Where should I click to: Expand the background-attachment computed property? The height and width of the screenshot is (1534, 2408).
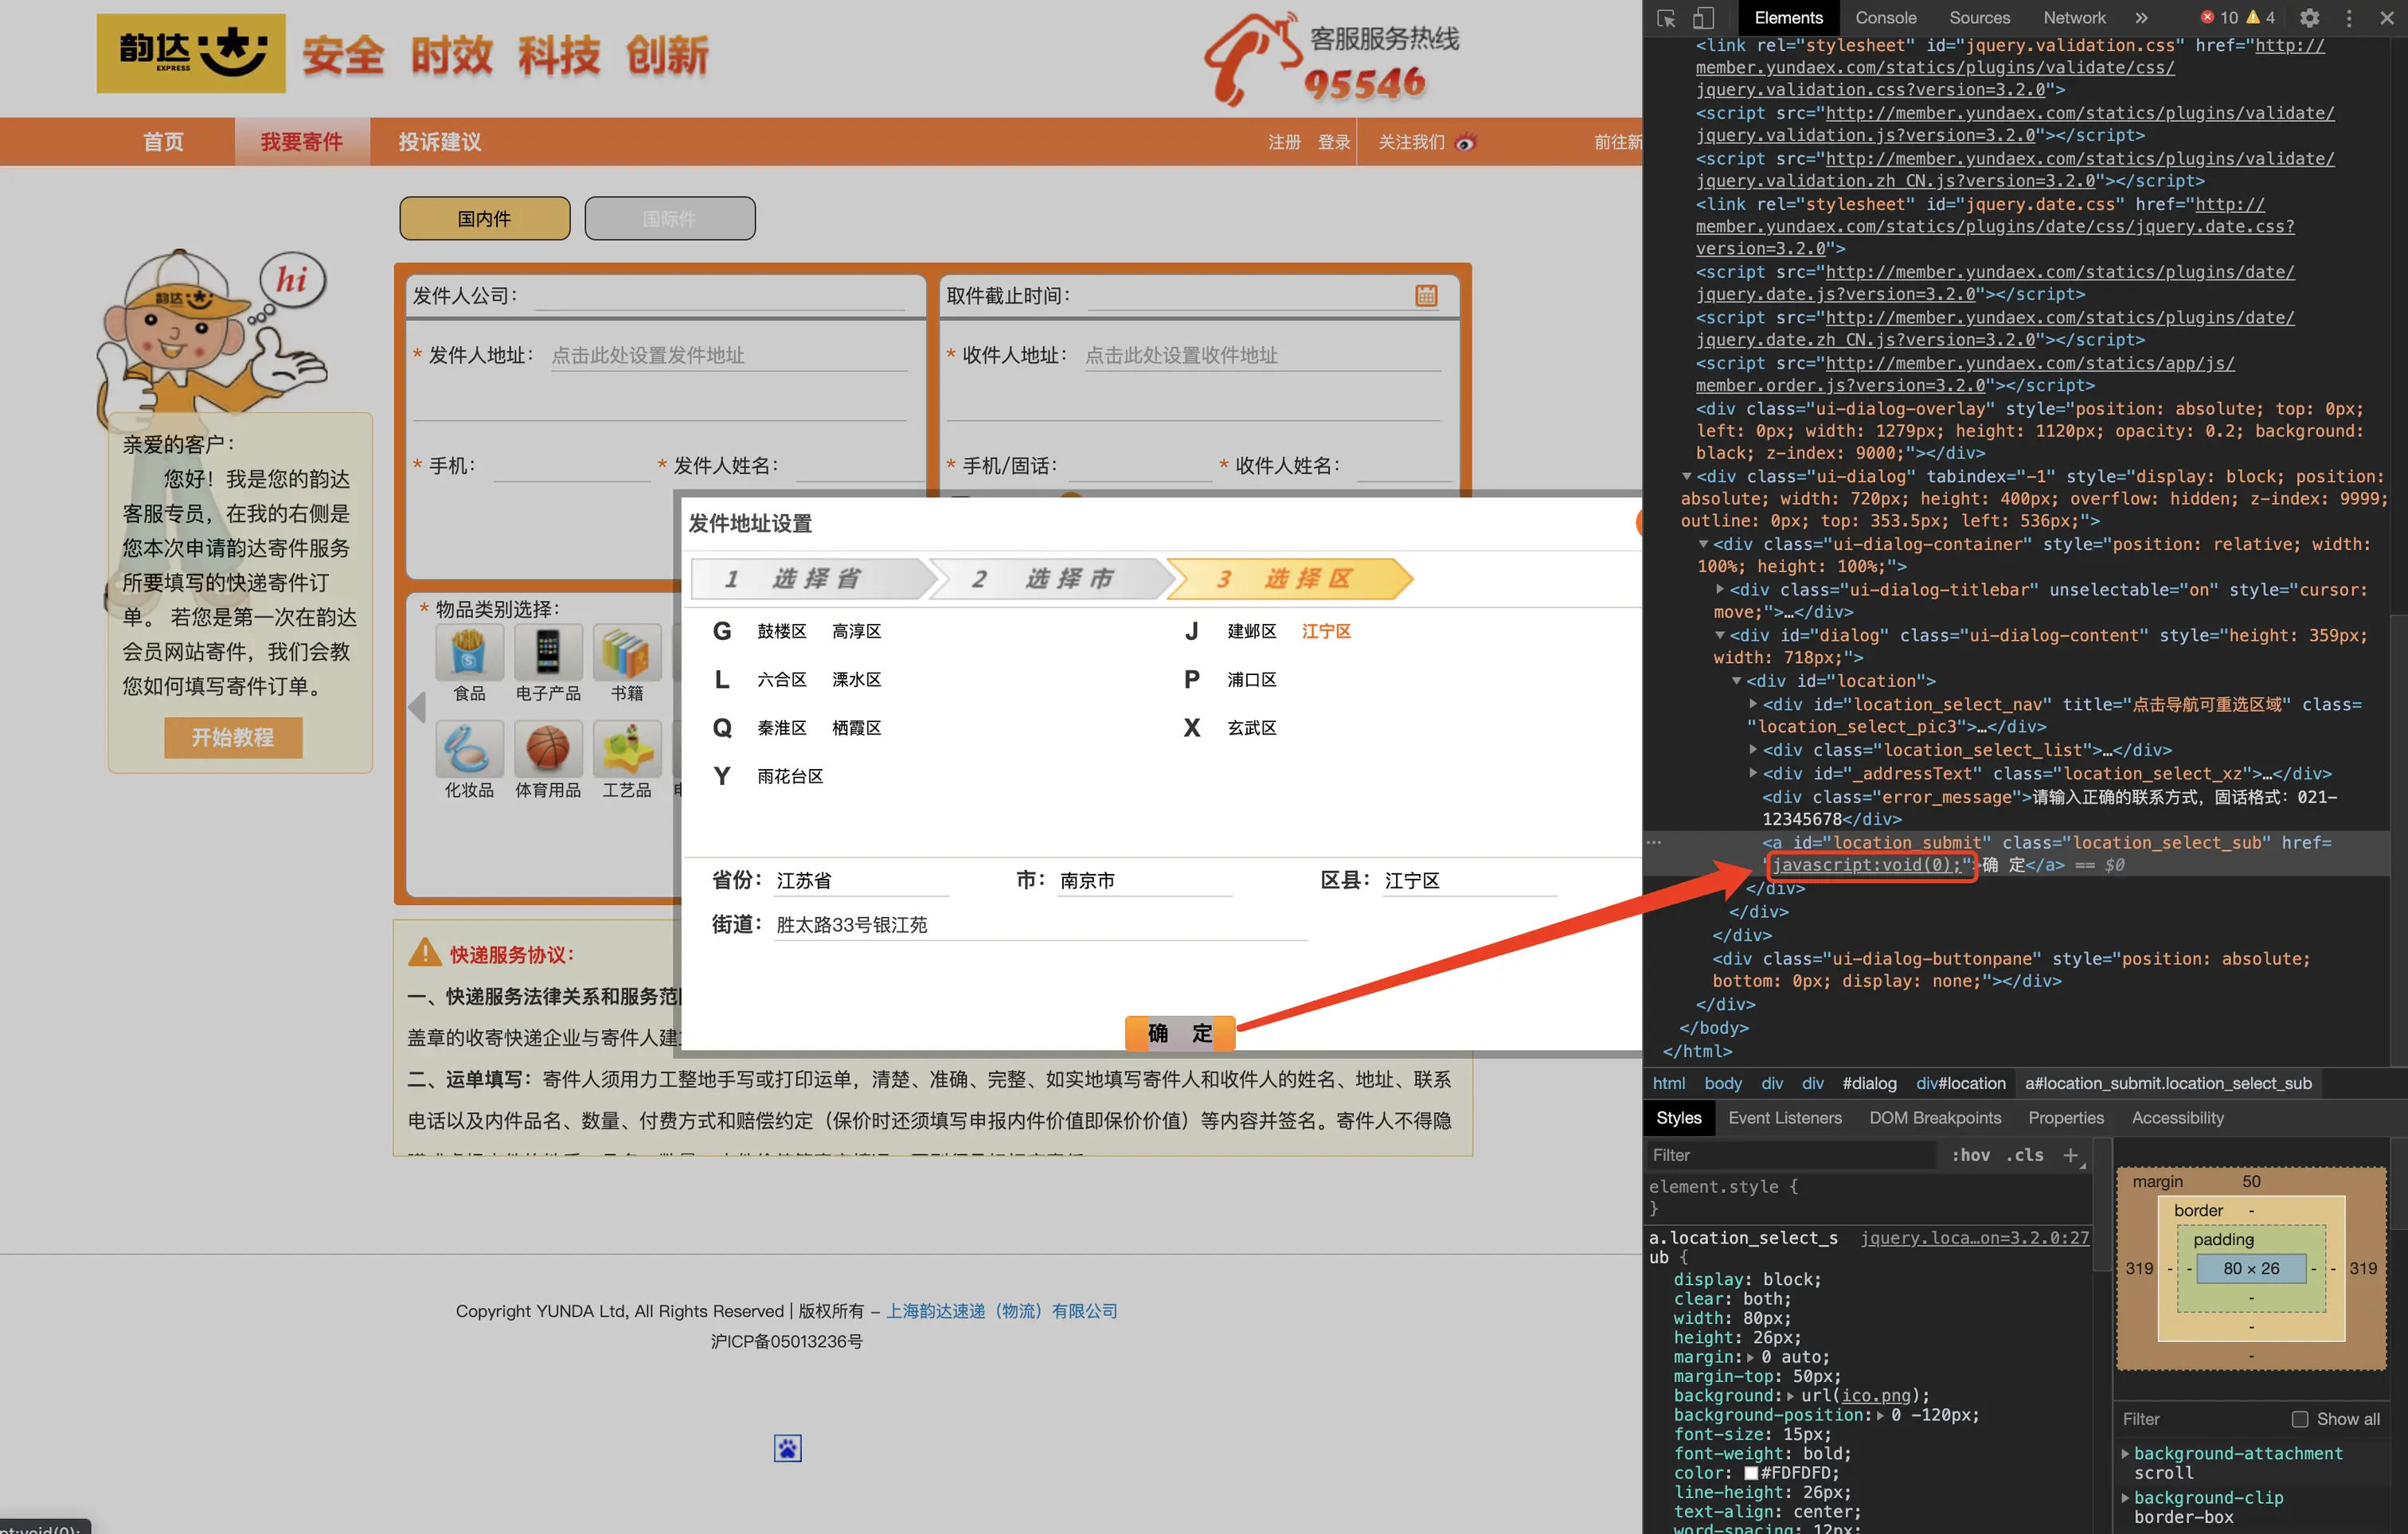2125,1453
